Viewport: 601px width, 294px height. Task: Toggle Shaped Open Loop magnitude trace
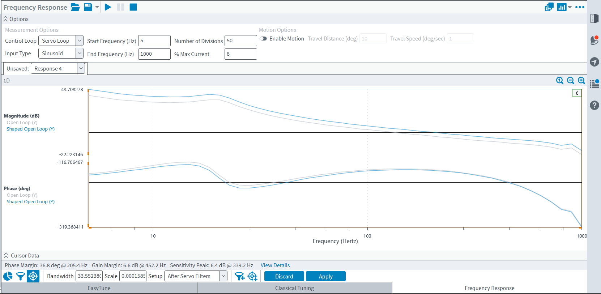(x=30, y=129)
